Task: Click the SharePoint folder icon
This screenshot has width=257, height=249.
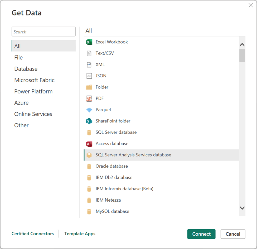Action: pos(89,121)
